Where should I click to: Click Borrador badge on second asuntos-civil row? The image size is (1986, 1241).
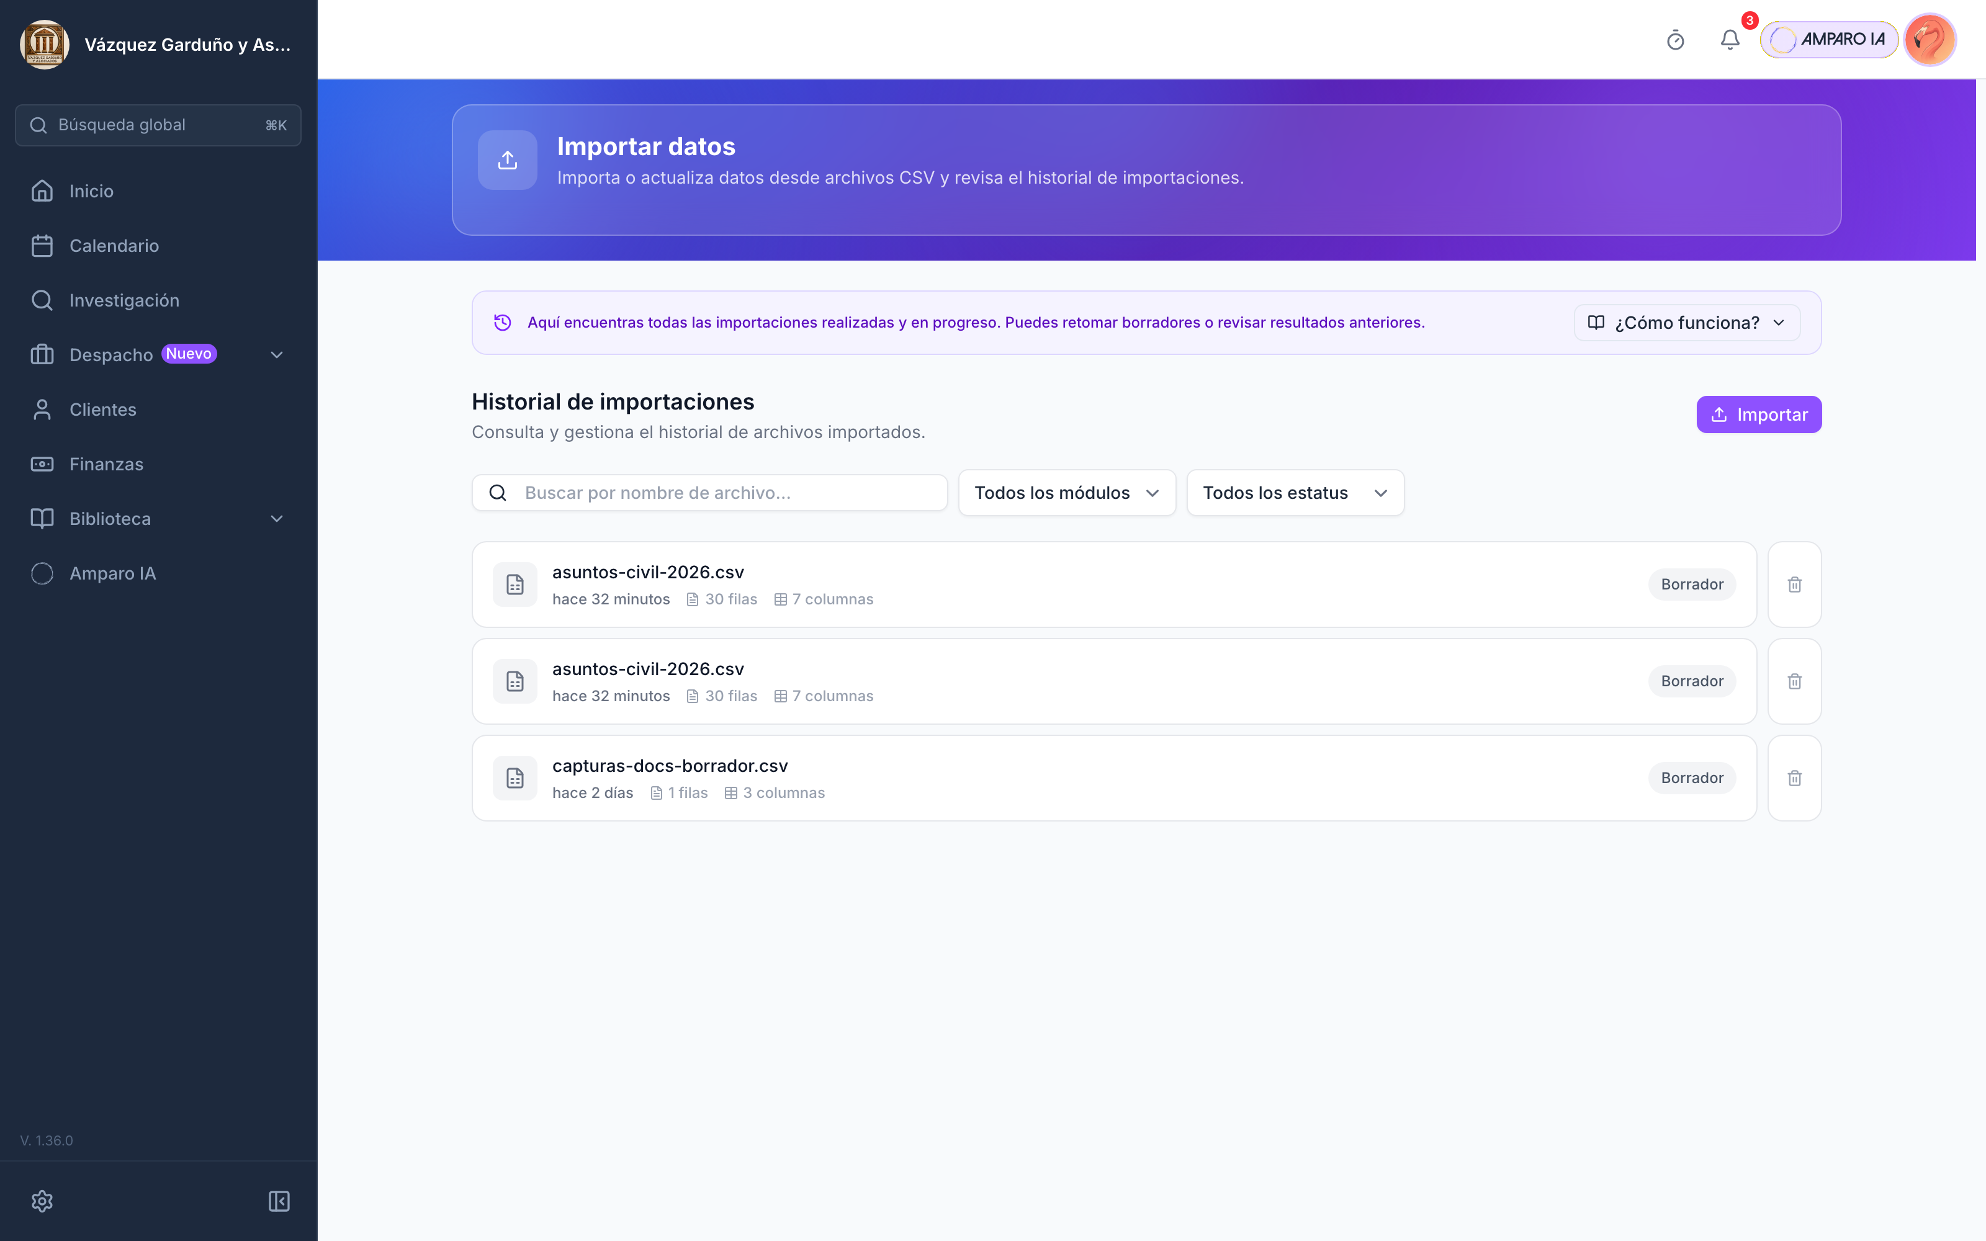1691,681
